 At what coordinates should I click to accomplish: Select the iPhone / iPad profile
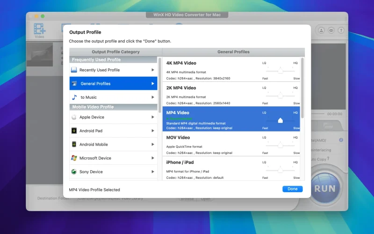231,168
